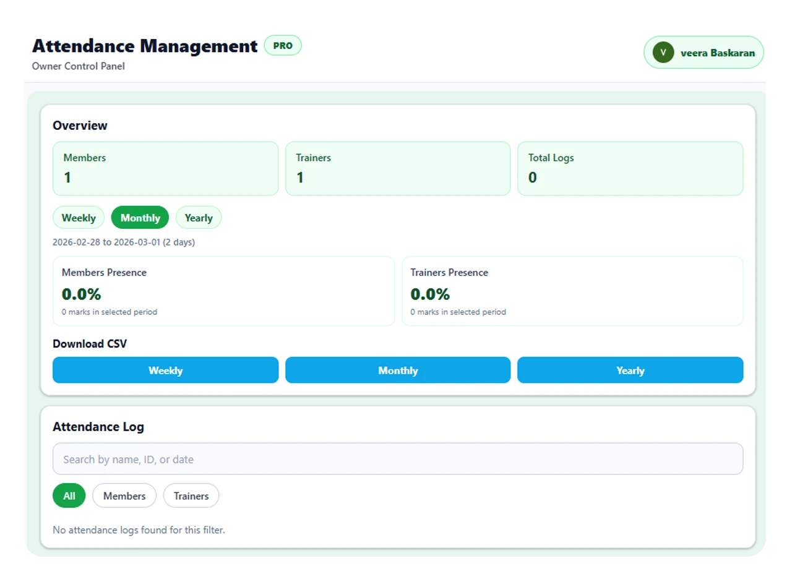787x579 pixels.
Task: Focus the attendance log search field
Action: [x=397, y=459]
